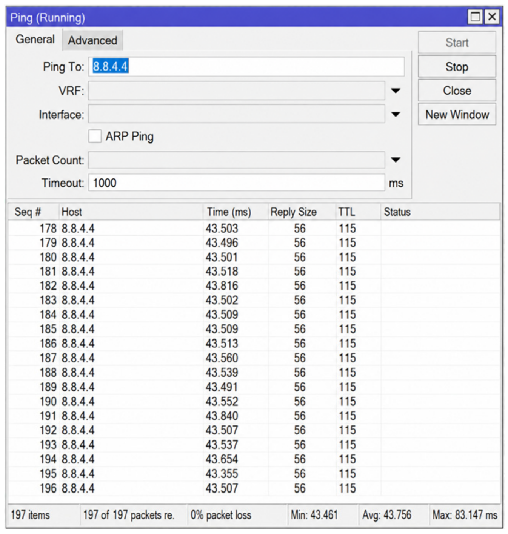
Task: Sort by the Seq # column header
Action: (33, 212)
